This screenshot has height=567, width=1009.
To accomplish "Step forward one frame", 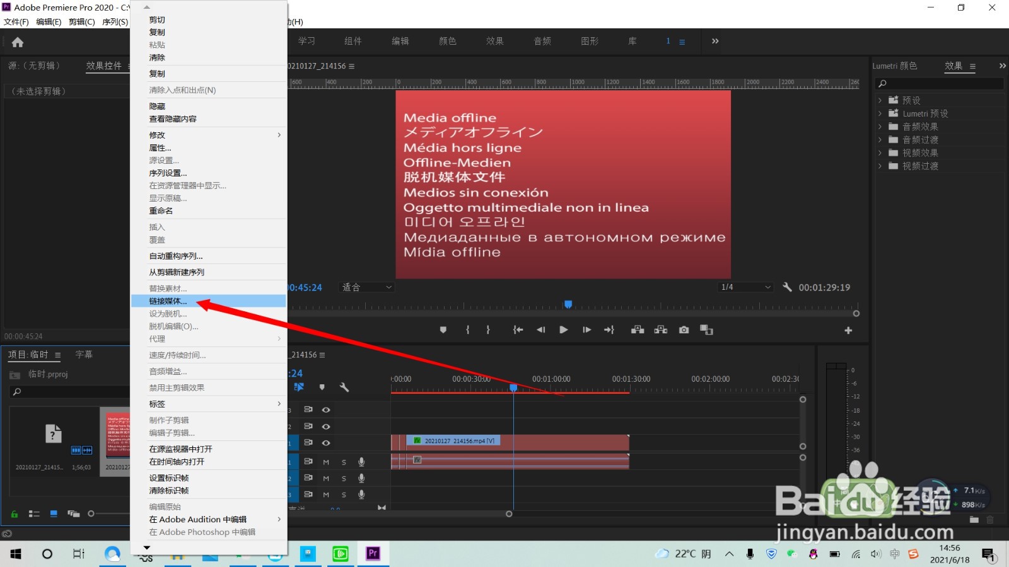I will 586,329.
